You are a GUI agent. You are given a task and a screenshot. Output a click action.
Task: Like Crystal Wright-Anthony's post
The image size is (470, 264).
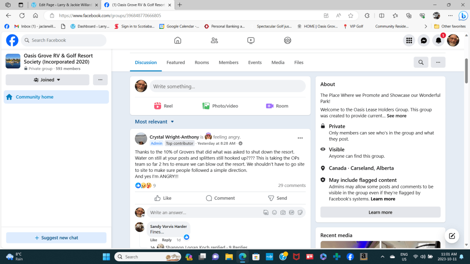tap(163, 198)
